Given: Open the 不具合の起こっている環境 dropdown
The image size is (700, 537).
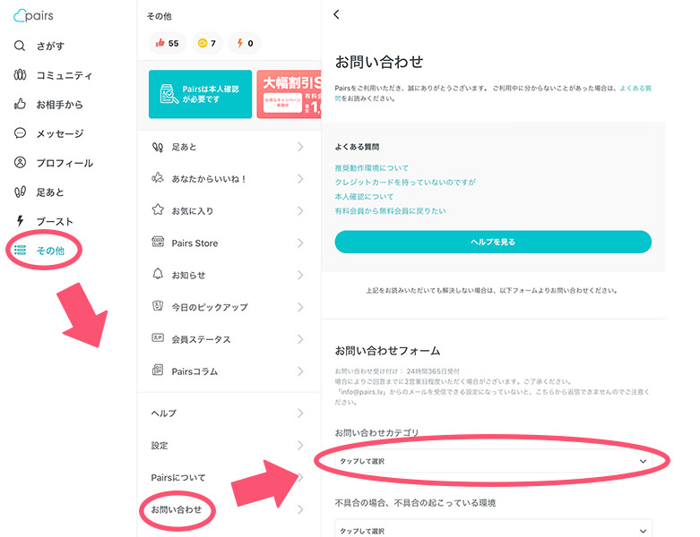Looking at the screenshot, I should click(x=493, y=529).
